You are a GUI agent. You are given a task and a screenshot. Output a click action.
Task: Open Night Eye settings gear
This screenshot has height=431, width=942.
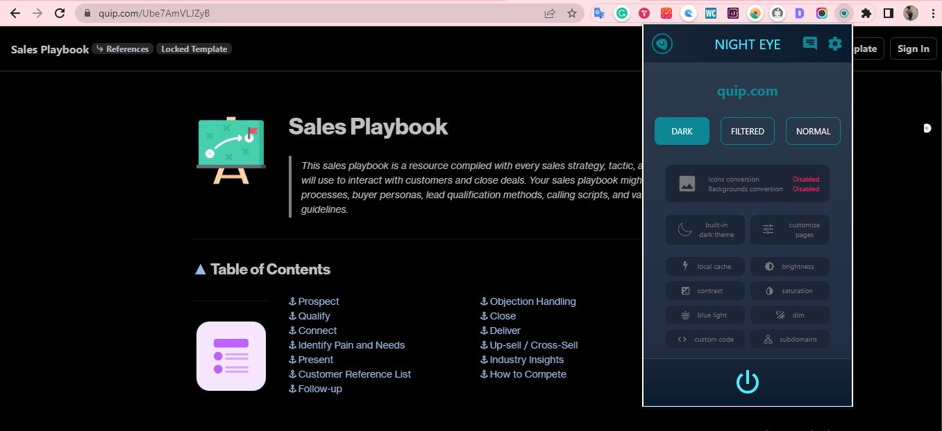[x=835, y=44]
